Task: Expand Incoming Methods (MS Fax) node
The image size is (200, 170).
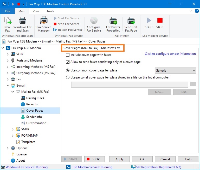Action: 8,67
